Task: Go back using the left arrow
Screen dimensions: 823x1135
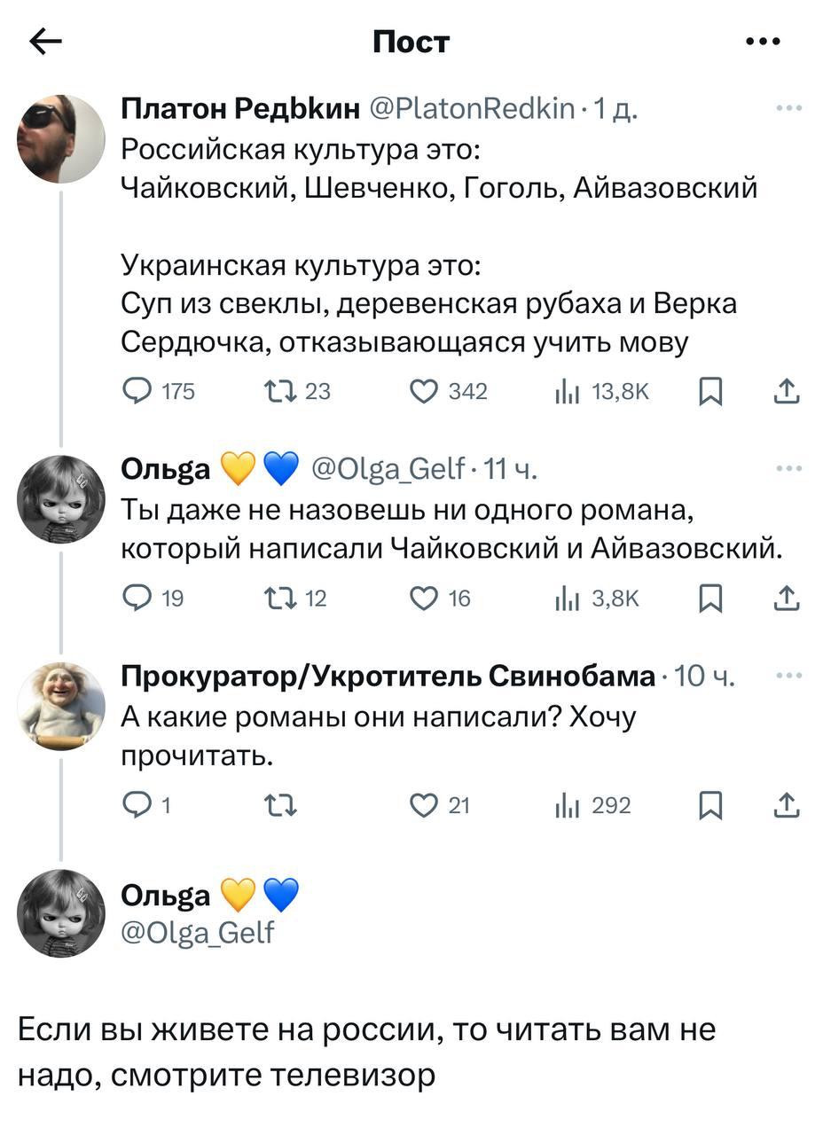Action: pyautogui.click(x=45, y=42)
